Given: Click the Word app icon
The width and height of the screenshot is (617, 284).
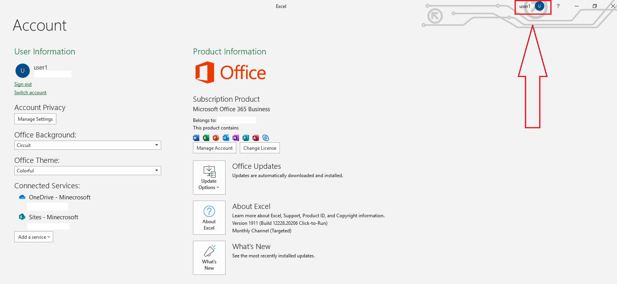Looking at the screenshot, I should pyautogui.click(x=196, y=138).
